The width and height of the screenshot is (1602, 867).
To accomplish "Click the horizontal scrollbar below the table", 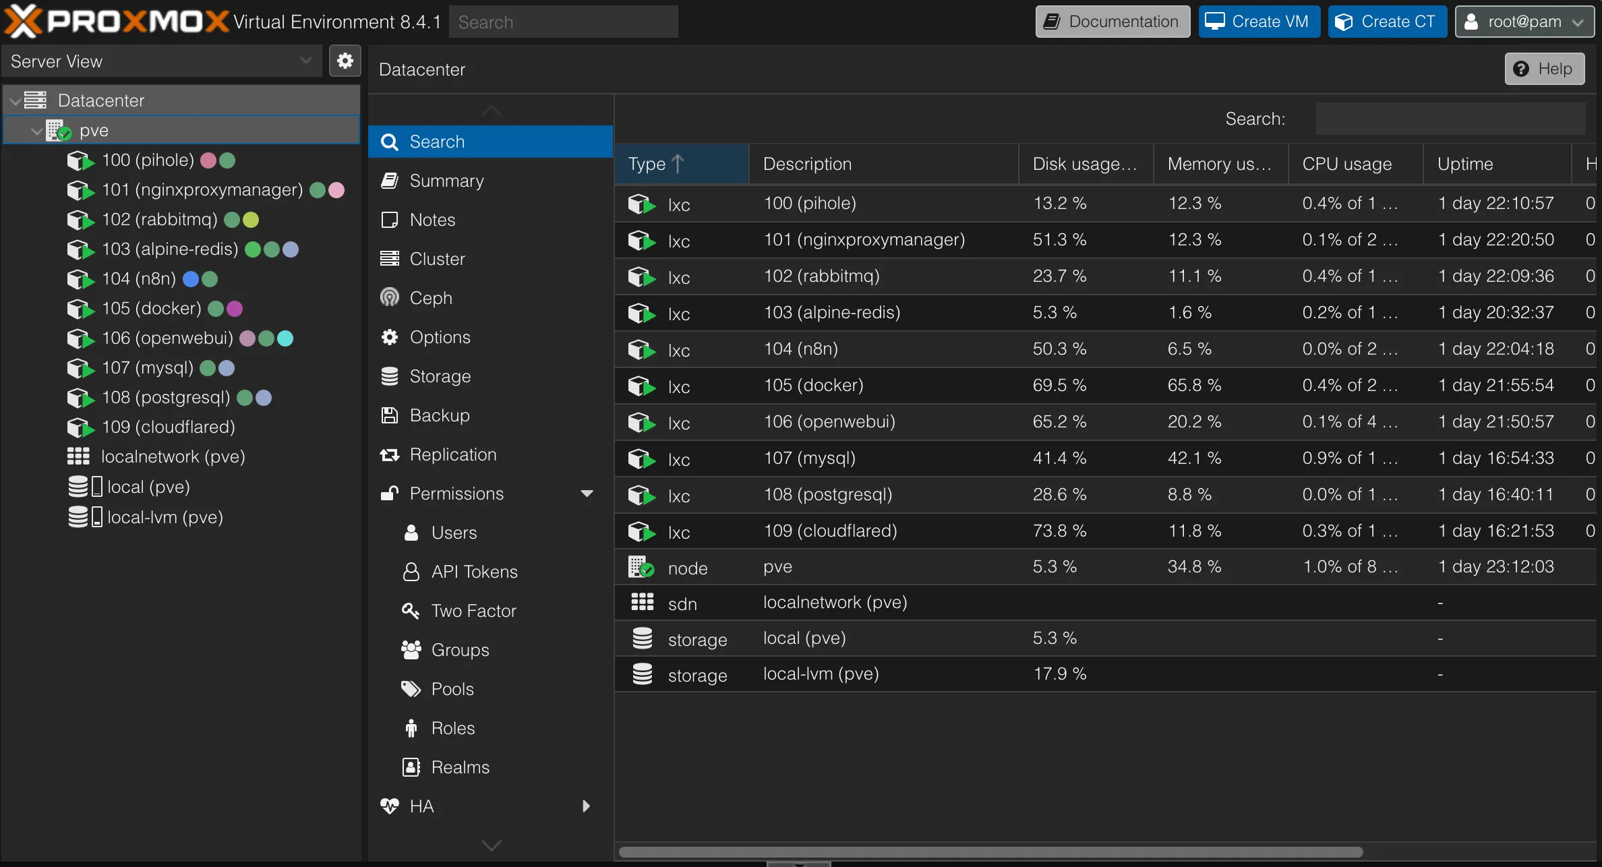I will [x=990, y=852].
